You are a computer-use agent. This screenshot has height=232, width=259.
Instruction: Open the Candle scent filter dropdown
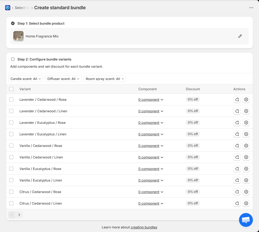pyautogui.click(x=26, y=79)
